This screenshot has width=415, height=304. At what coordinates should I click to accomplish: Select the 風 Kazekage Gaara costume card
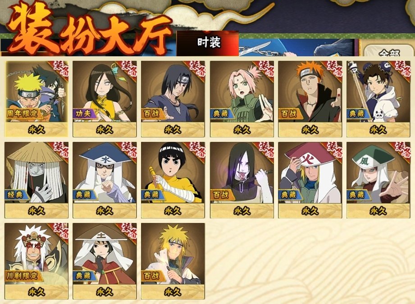click(378, 180)
